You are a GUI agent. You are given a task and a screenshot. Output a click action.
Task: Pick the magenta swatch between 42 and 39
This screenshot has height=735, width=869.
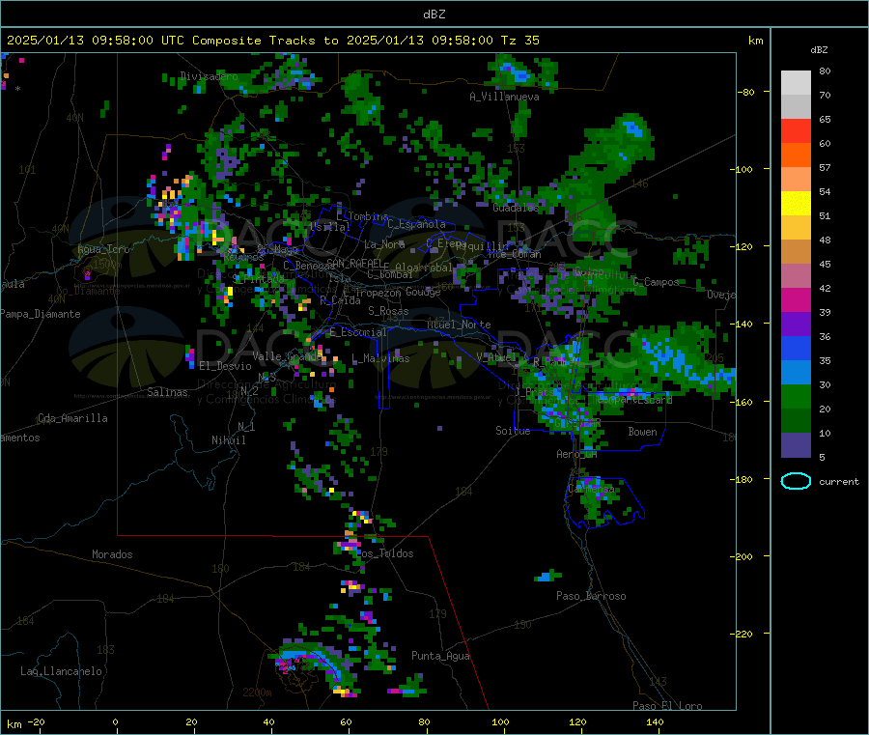(796, 299)
